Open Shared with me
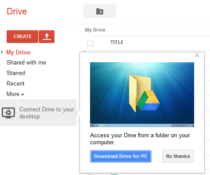210x175 pixels. pos(26,62)
